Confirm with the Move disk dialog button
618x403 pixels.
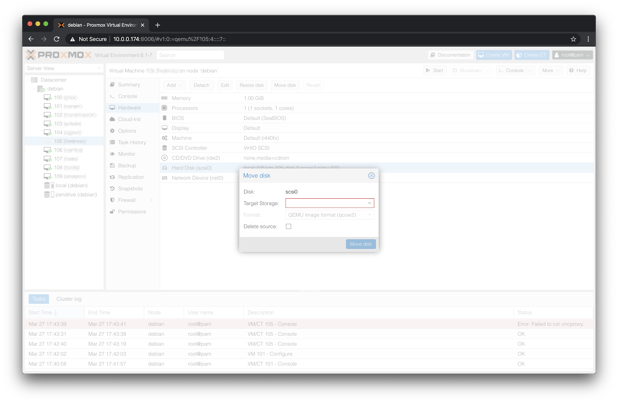361,244
